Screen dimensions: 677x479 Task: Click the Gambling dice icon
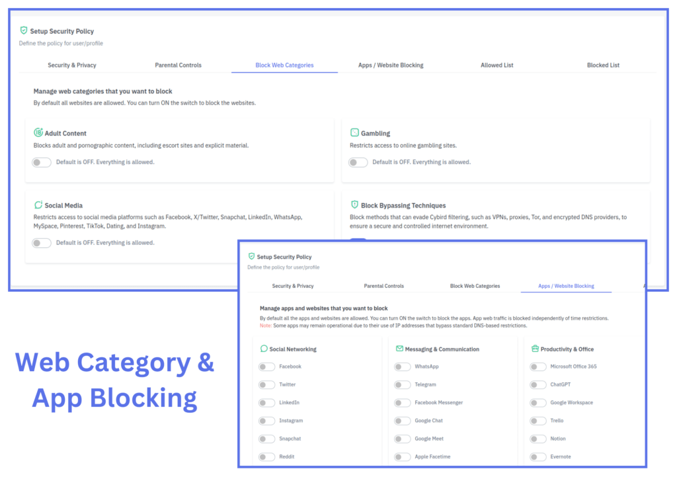point(354,133)
